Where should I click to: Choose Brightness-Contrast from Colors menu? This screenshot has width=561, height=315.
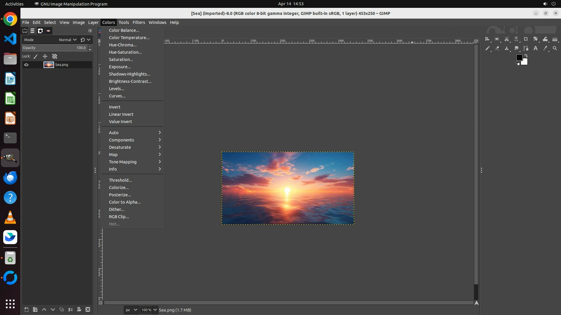(x=130, y=81)
